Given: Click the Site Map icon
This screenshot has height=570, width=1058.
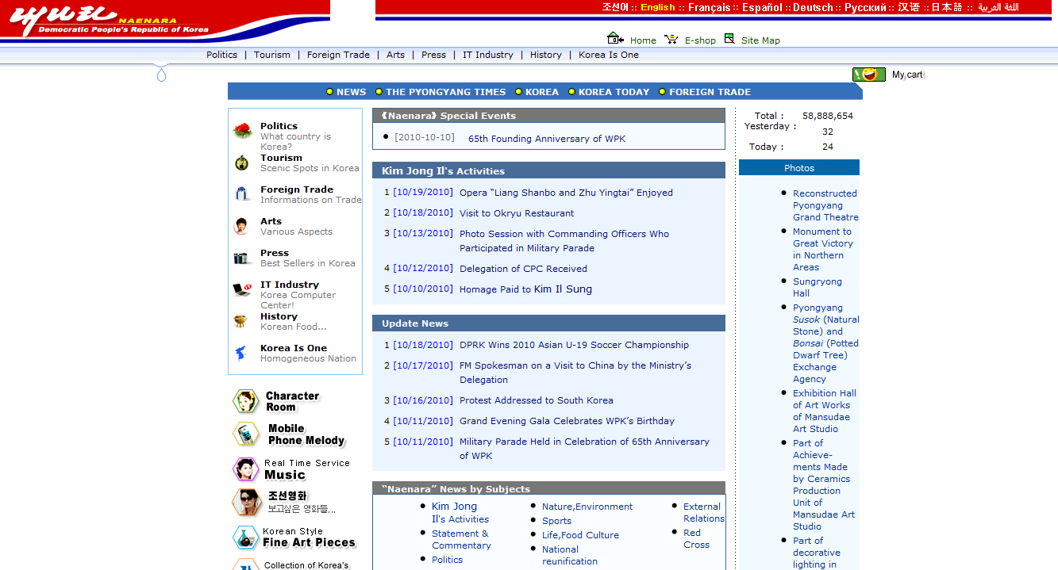Looking at the screenshot, I should point(729,38).
